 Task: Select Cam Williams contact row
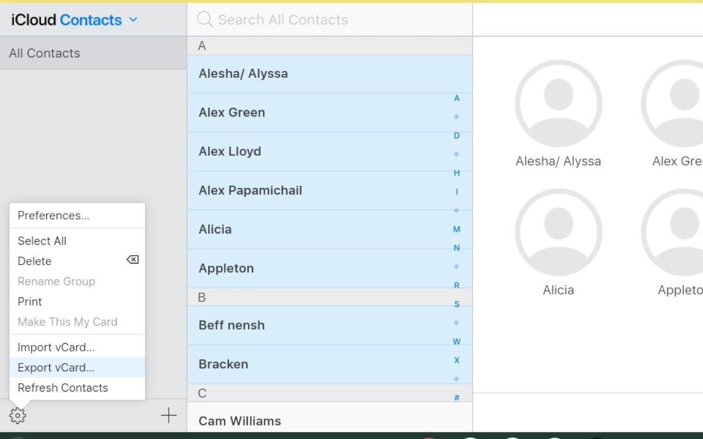[x=240, y=420]
